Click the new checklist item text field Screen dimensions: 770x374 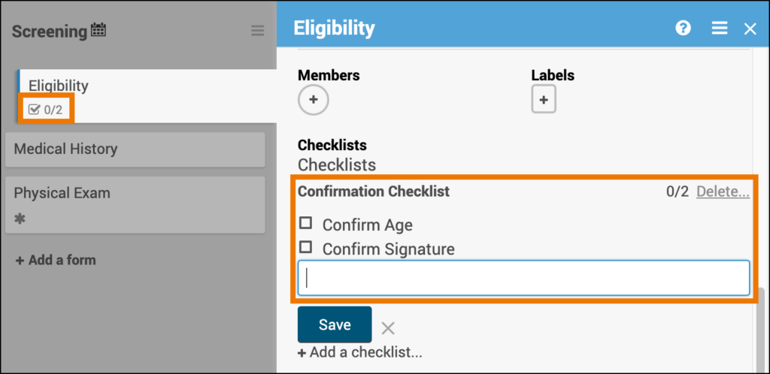click(x=523, y=278)
